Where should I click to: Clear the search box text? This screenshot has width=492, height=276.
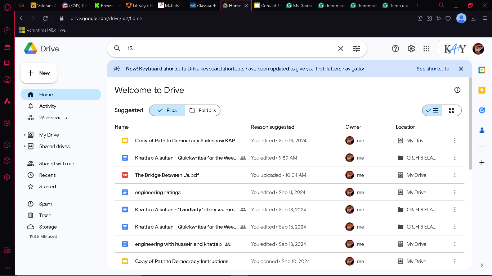pos(341,49)
